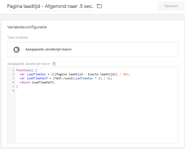The height and width of the screenshot is (149, 185).
Task: Click line number 6 in the gutter
Action: point(13,90)
